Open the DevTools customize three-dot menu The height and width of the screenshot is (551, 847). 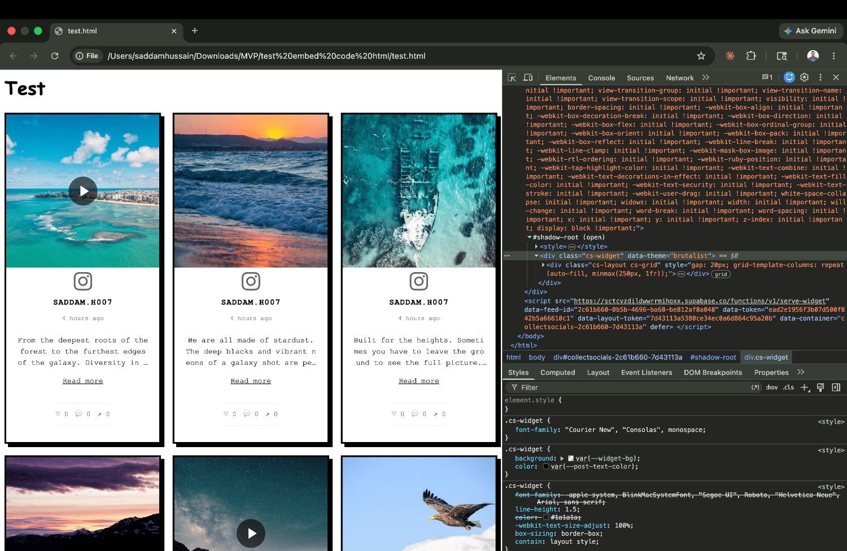[820, 77]
